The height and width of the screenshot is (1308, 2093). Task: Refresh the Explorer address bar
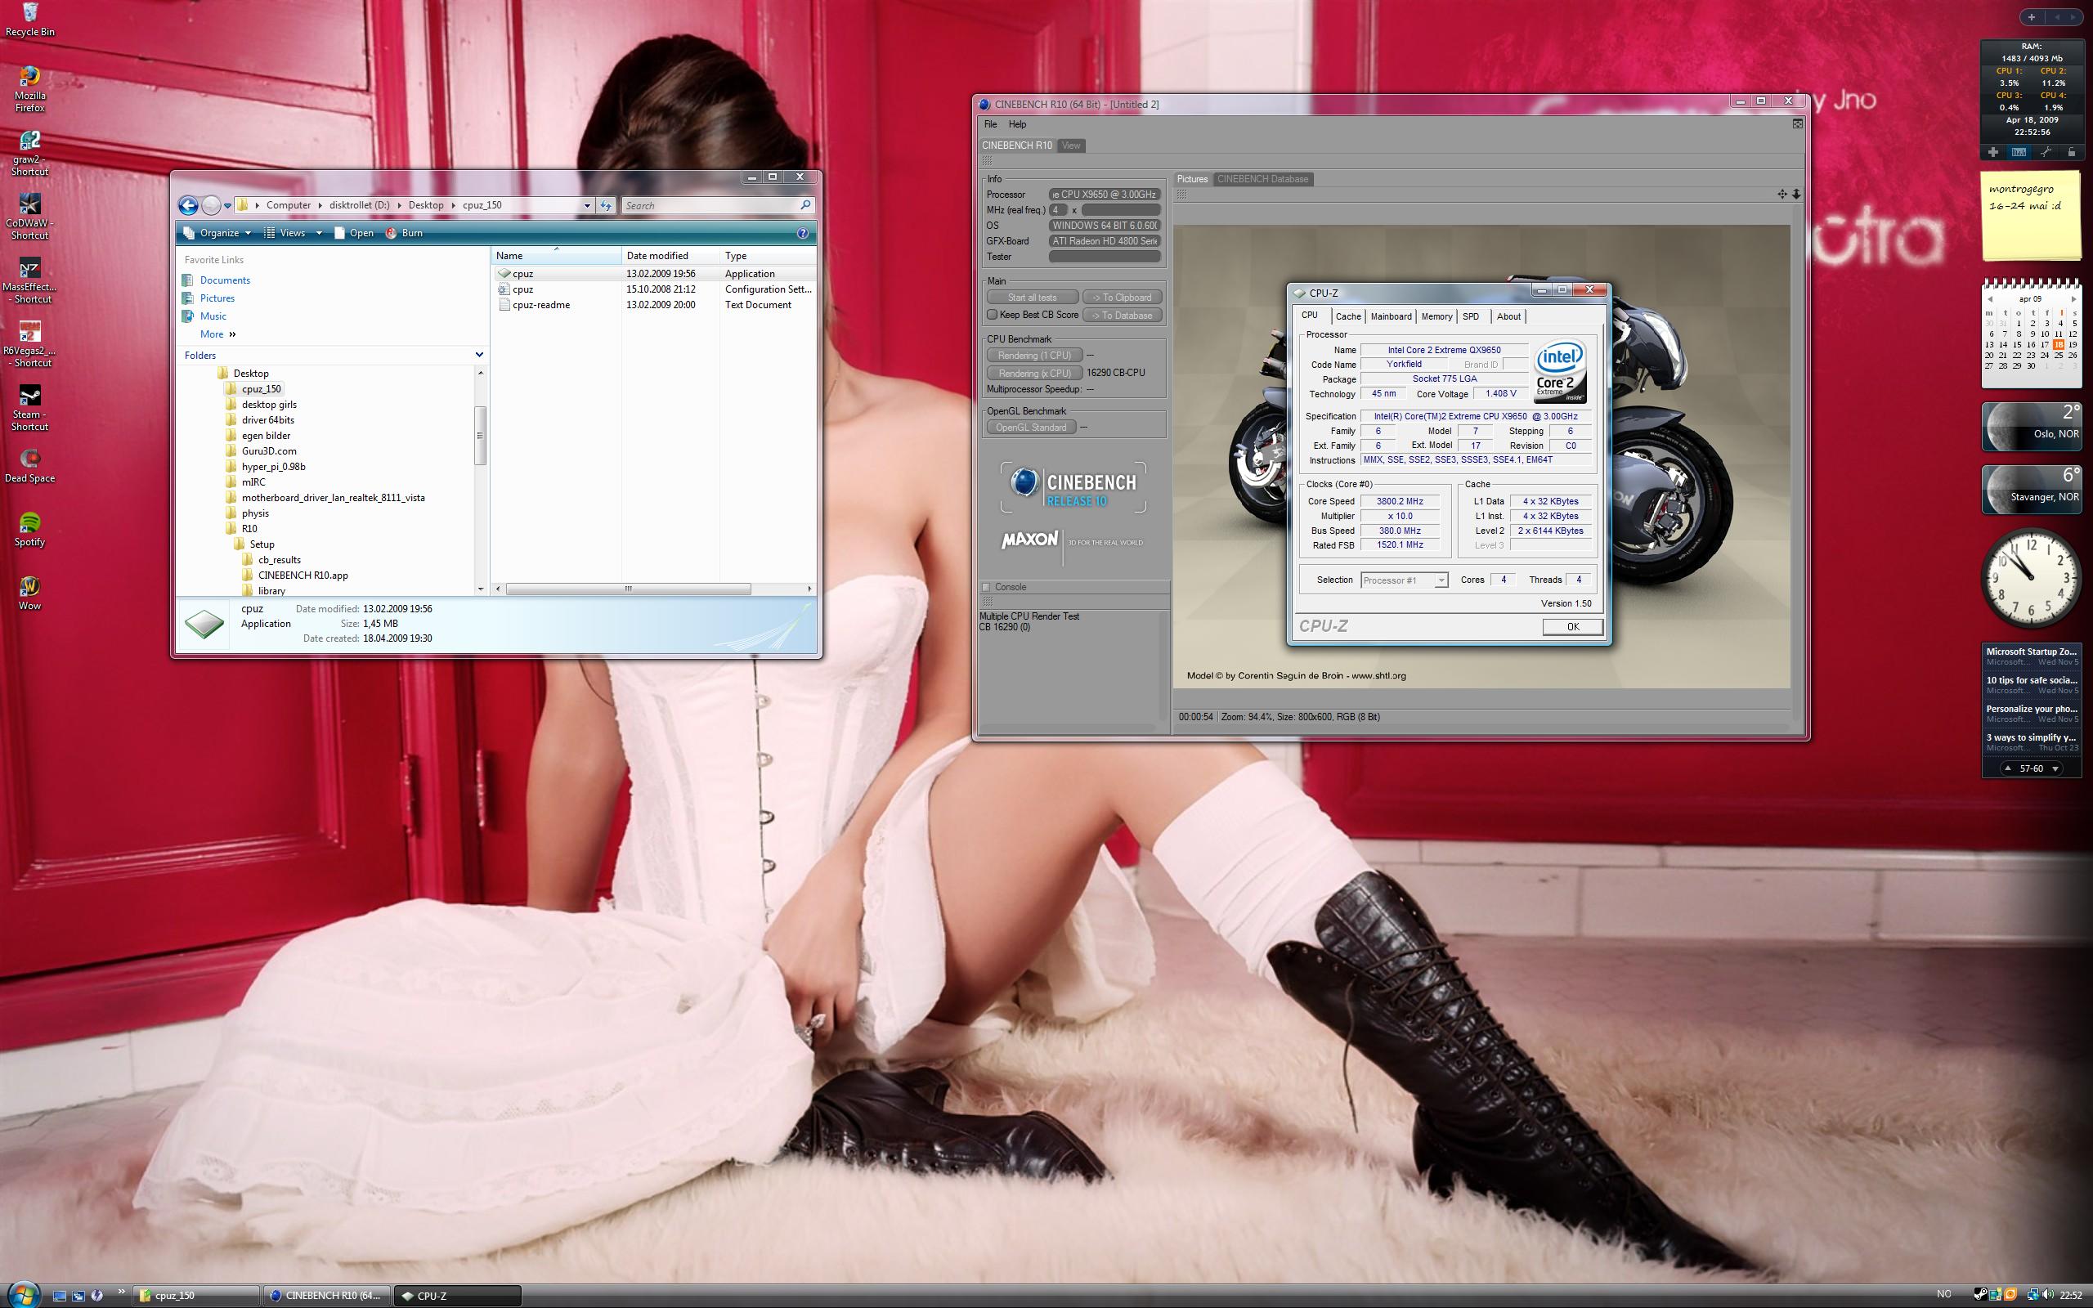(605, 205)
